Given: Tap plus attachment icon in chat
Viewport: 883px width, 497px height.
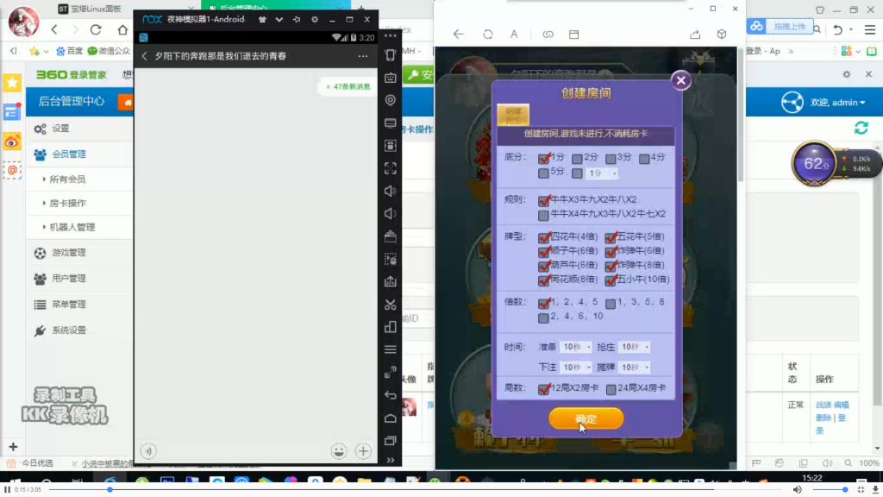Looking at the screenshot, I should 363,450.
